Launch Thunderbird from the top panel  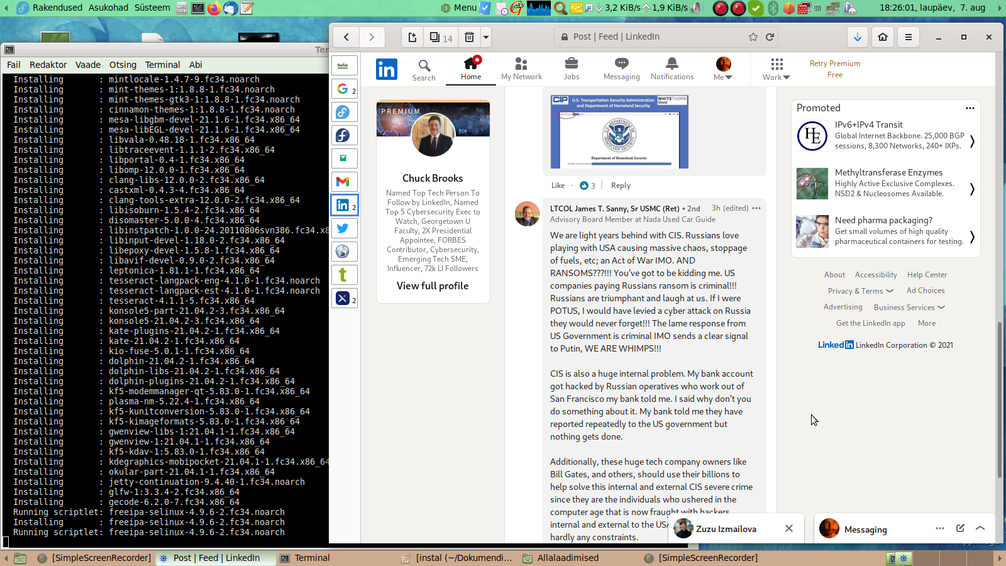[x=231, y=8]
